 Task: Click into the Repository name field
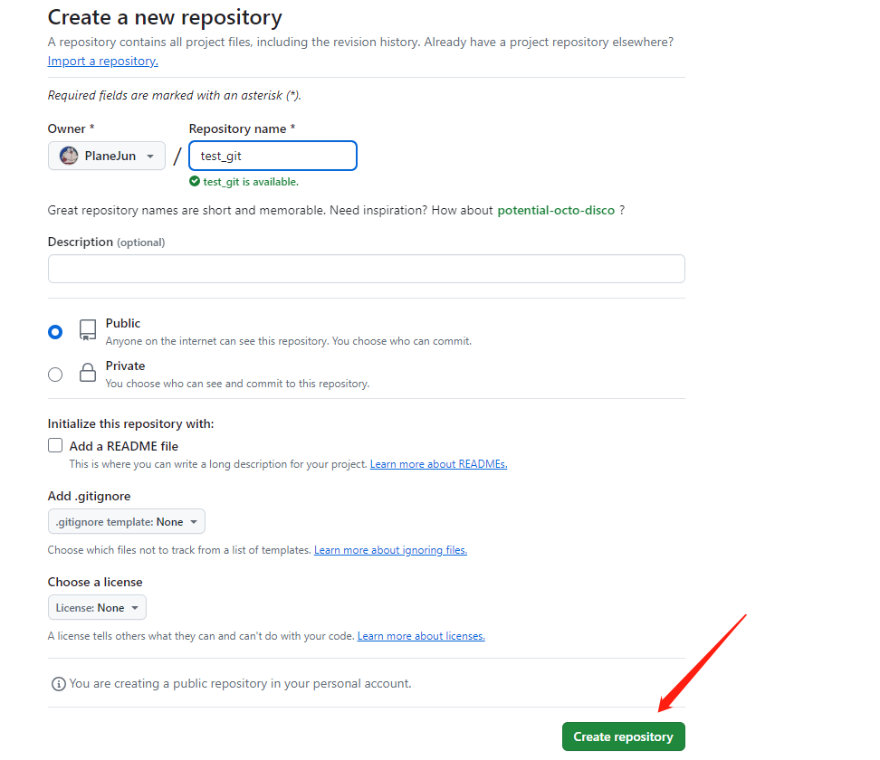pyautogui.click(x=273, y=156)
